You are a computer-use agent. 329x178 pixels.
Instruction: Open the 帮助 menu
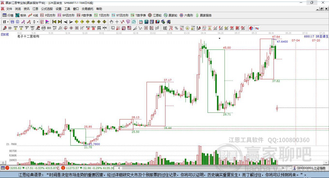pyautogui.click(x=99, y=9)
